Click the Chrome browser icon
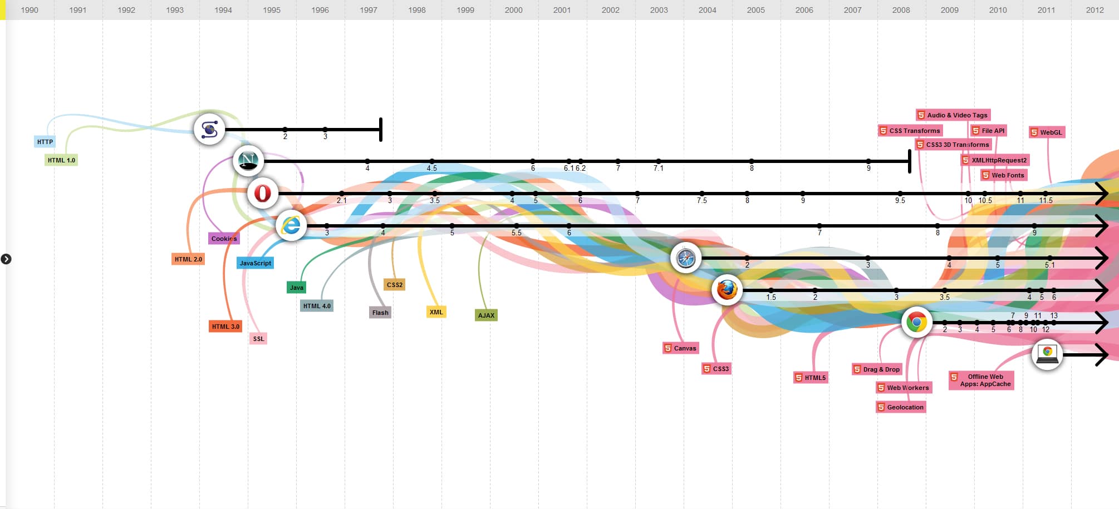The width and height of the screenshot is (1119, 509). 917,322
